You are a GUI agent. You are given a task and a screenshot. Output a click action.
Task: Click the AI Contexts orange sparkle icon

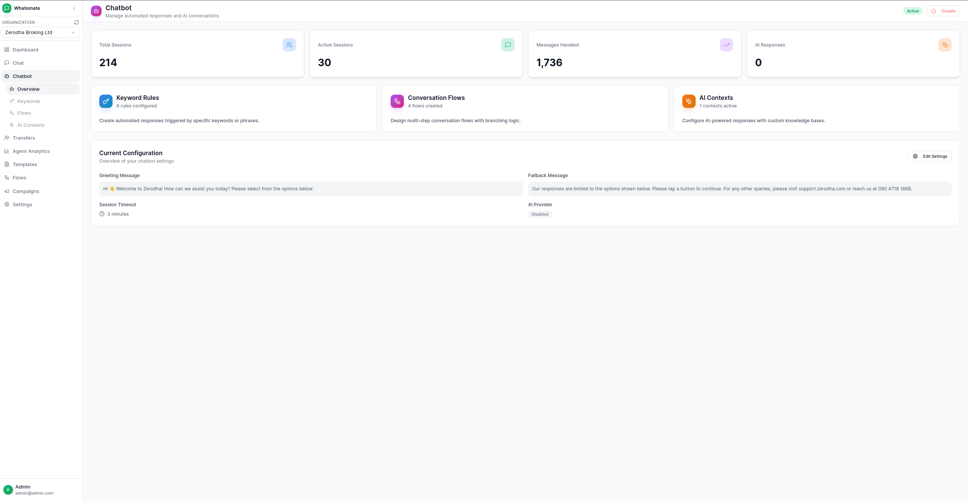coord(688,101)
